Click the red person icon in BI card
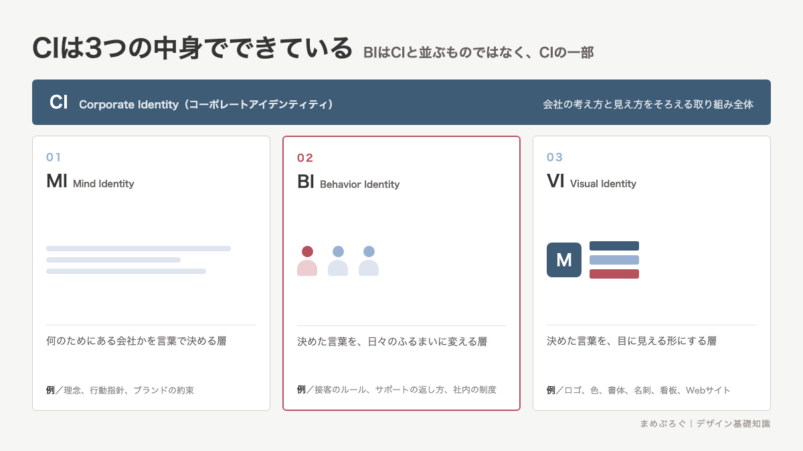 (307, 261)
